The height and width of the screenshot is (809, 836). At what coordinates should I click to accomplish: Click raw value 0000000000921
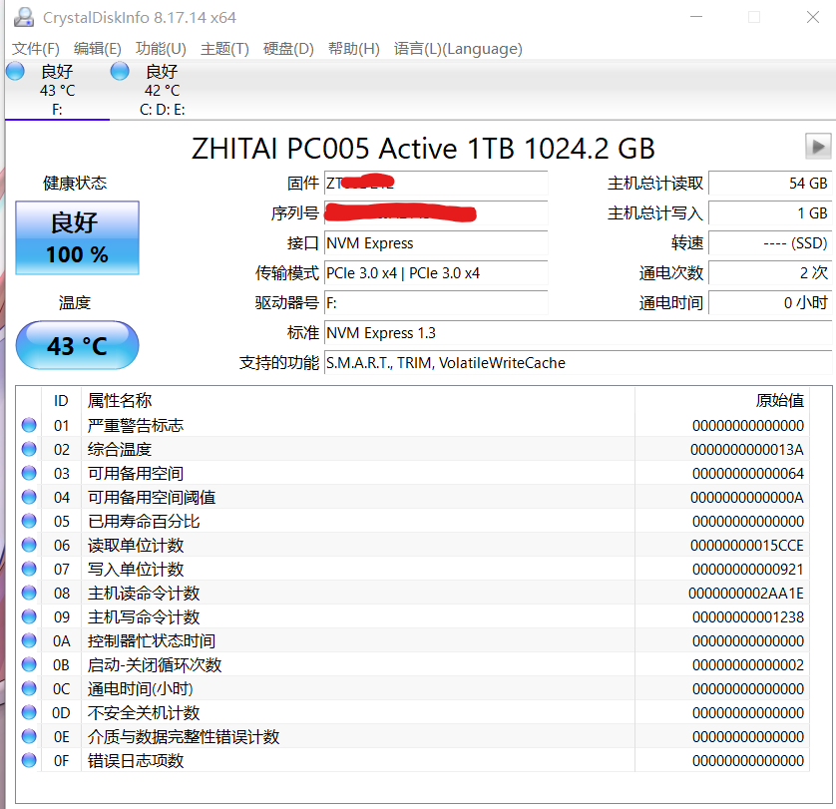pos(747,570)
